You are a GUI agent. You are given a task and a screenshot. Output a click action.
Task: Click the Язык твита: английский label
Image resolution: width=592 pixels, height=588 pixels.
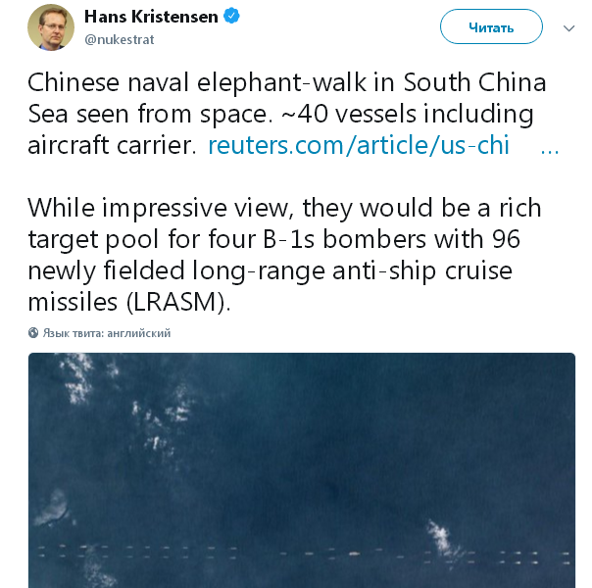107,333
